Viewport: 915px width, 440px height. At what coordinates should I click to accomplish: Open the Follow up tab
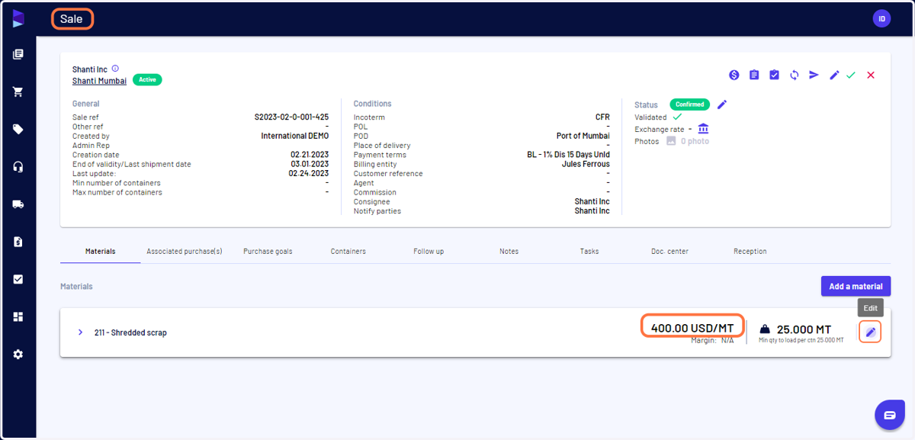click(429, 251)
